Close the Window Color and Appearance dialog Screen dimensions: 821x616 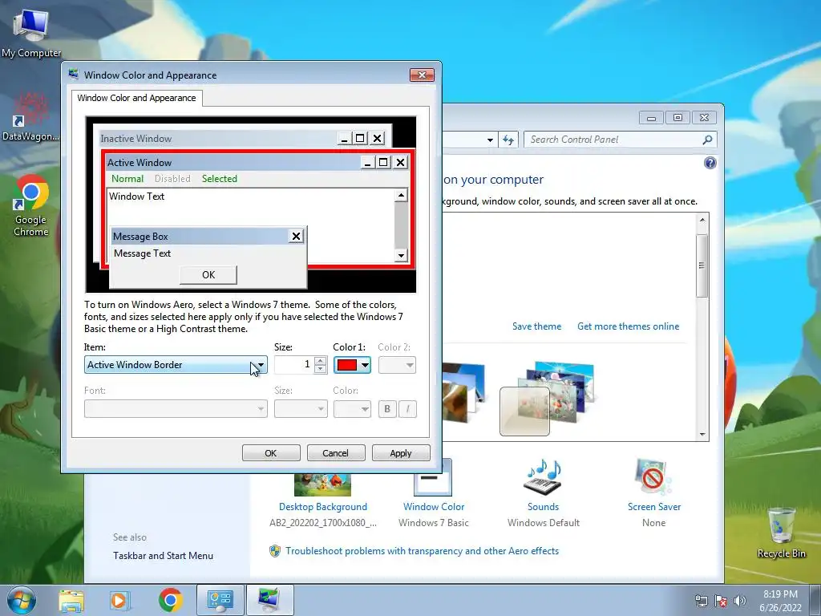(422, 75)
